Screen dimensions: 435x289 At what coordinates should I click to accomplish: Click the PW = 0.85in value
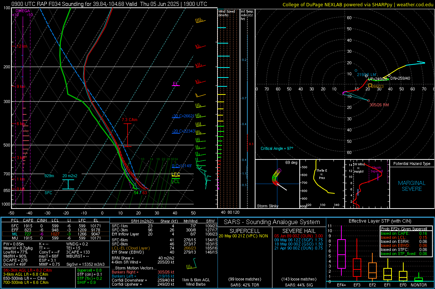click(x=14, y=244)
